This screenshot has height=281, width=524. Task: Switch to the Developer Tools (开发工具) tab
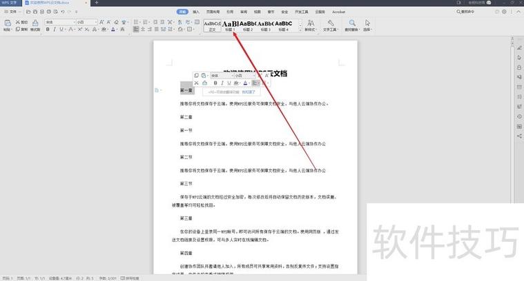click(302, 12)
